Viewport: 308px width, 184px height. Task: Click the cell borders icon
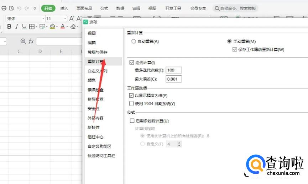(32, 26)
